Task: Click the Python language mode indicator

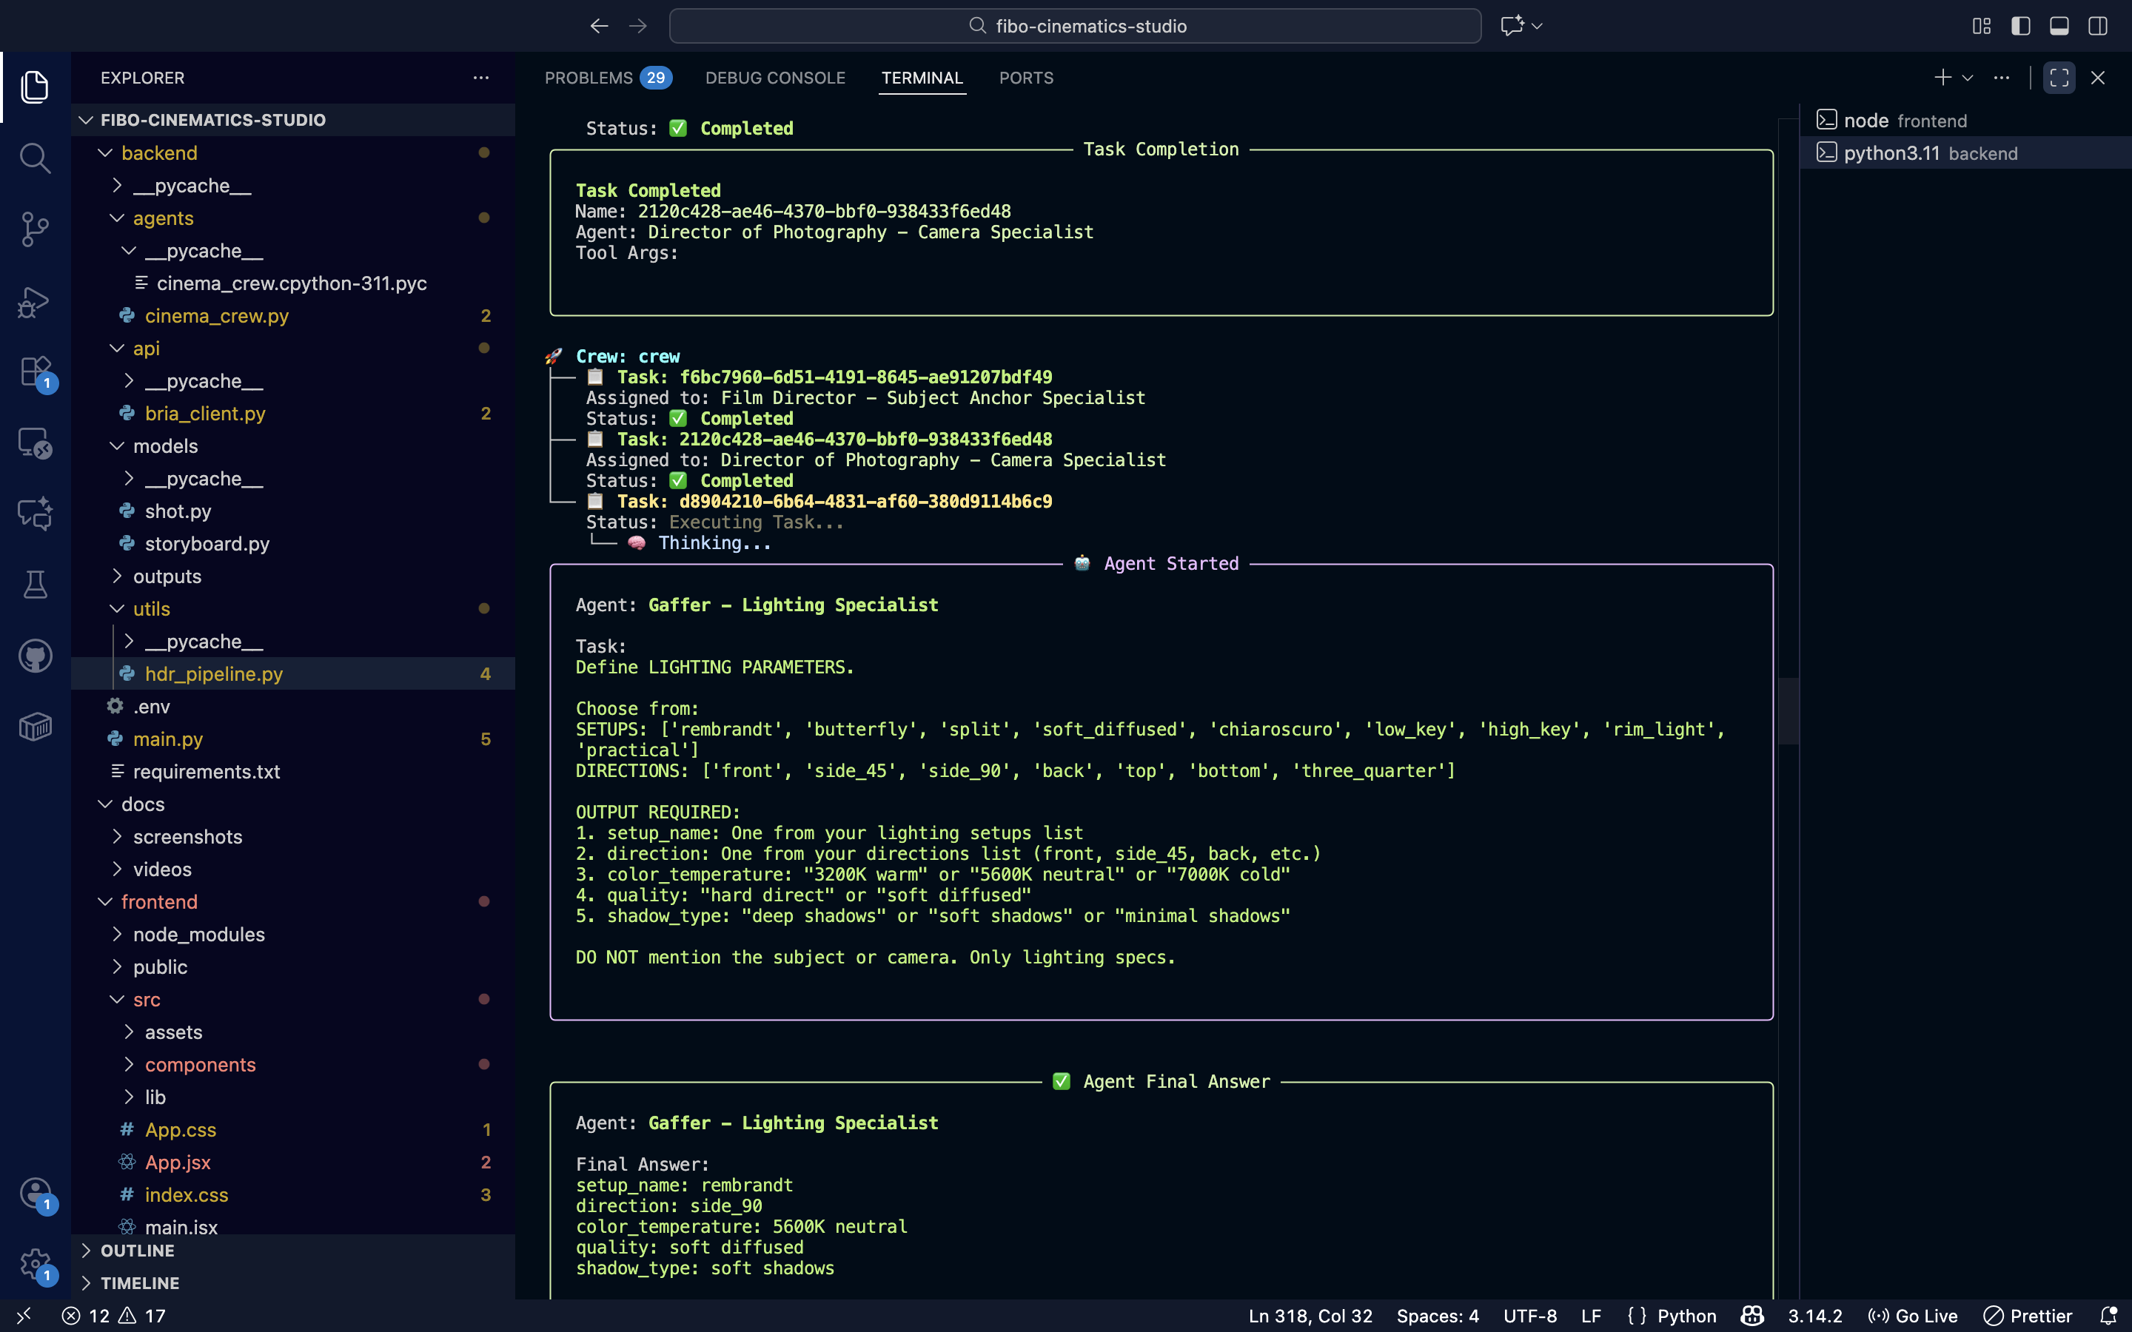Action: click(1686, 1315)
